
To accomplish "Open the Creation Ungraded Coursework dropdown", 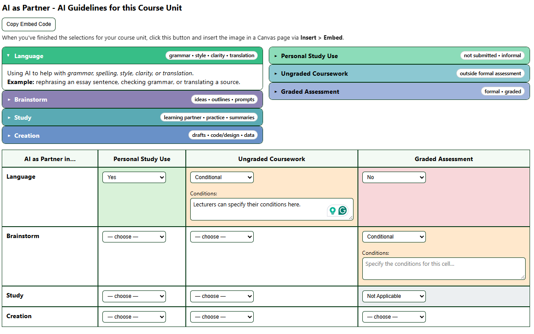I will coord(222,317).
